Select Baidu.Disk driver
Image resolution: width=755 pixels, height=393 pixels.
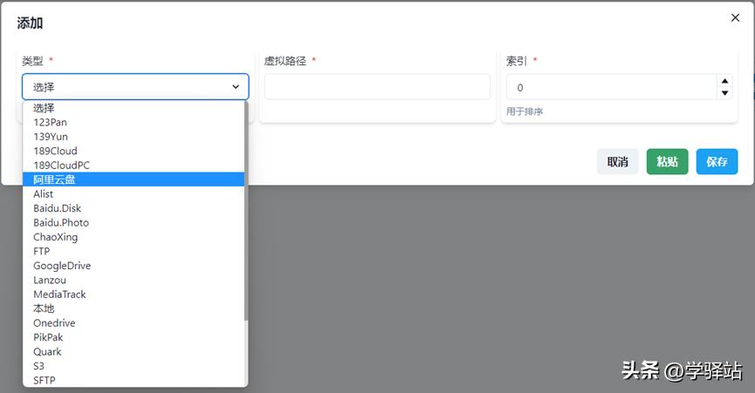pos(134,208)
